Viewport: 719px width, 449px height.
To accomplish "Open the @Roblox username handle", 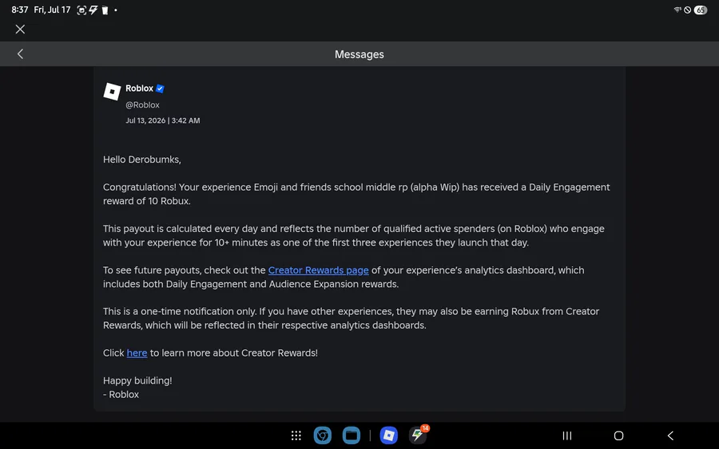I will point(143,104).
